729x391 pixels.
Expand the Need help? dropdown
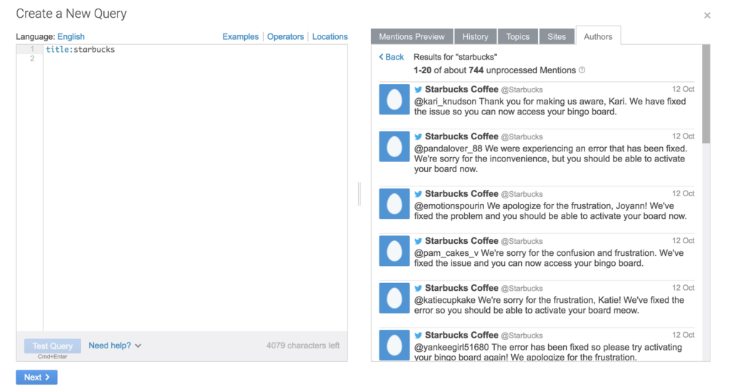pos(115,346)
